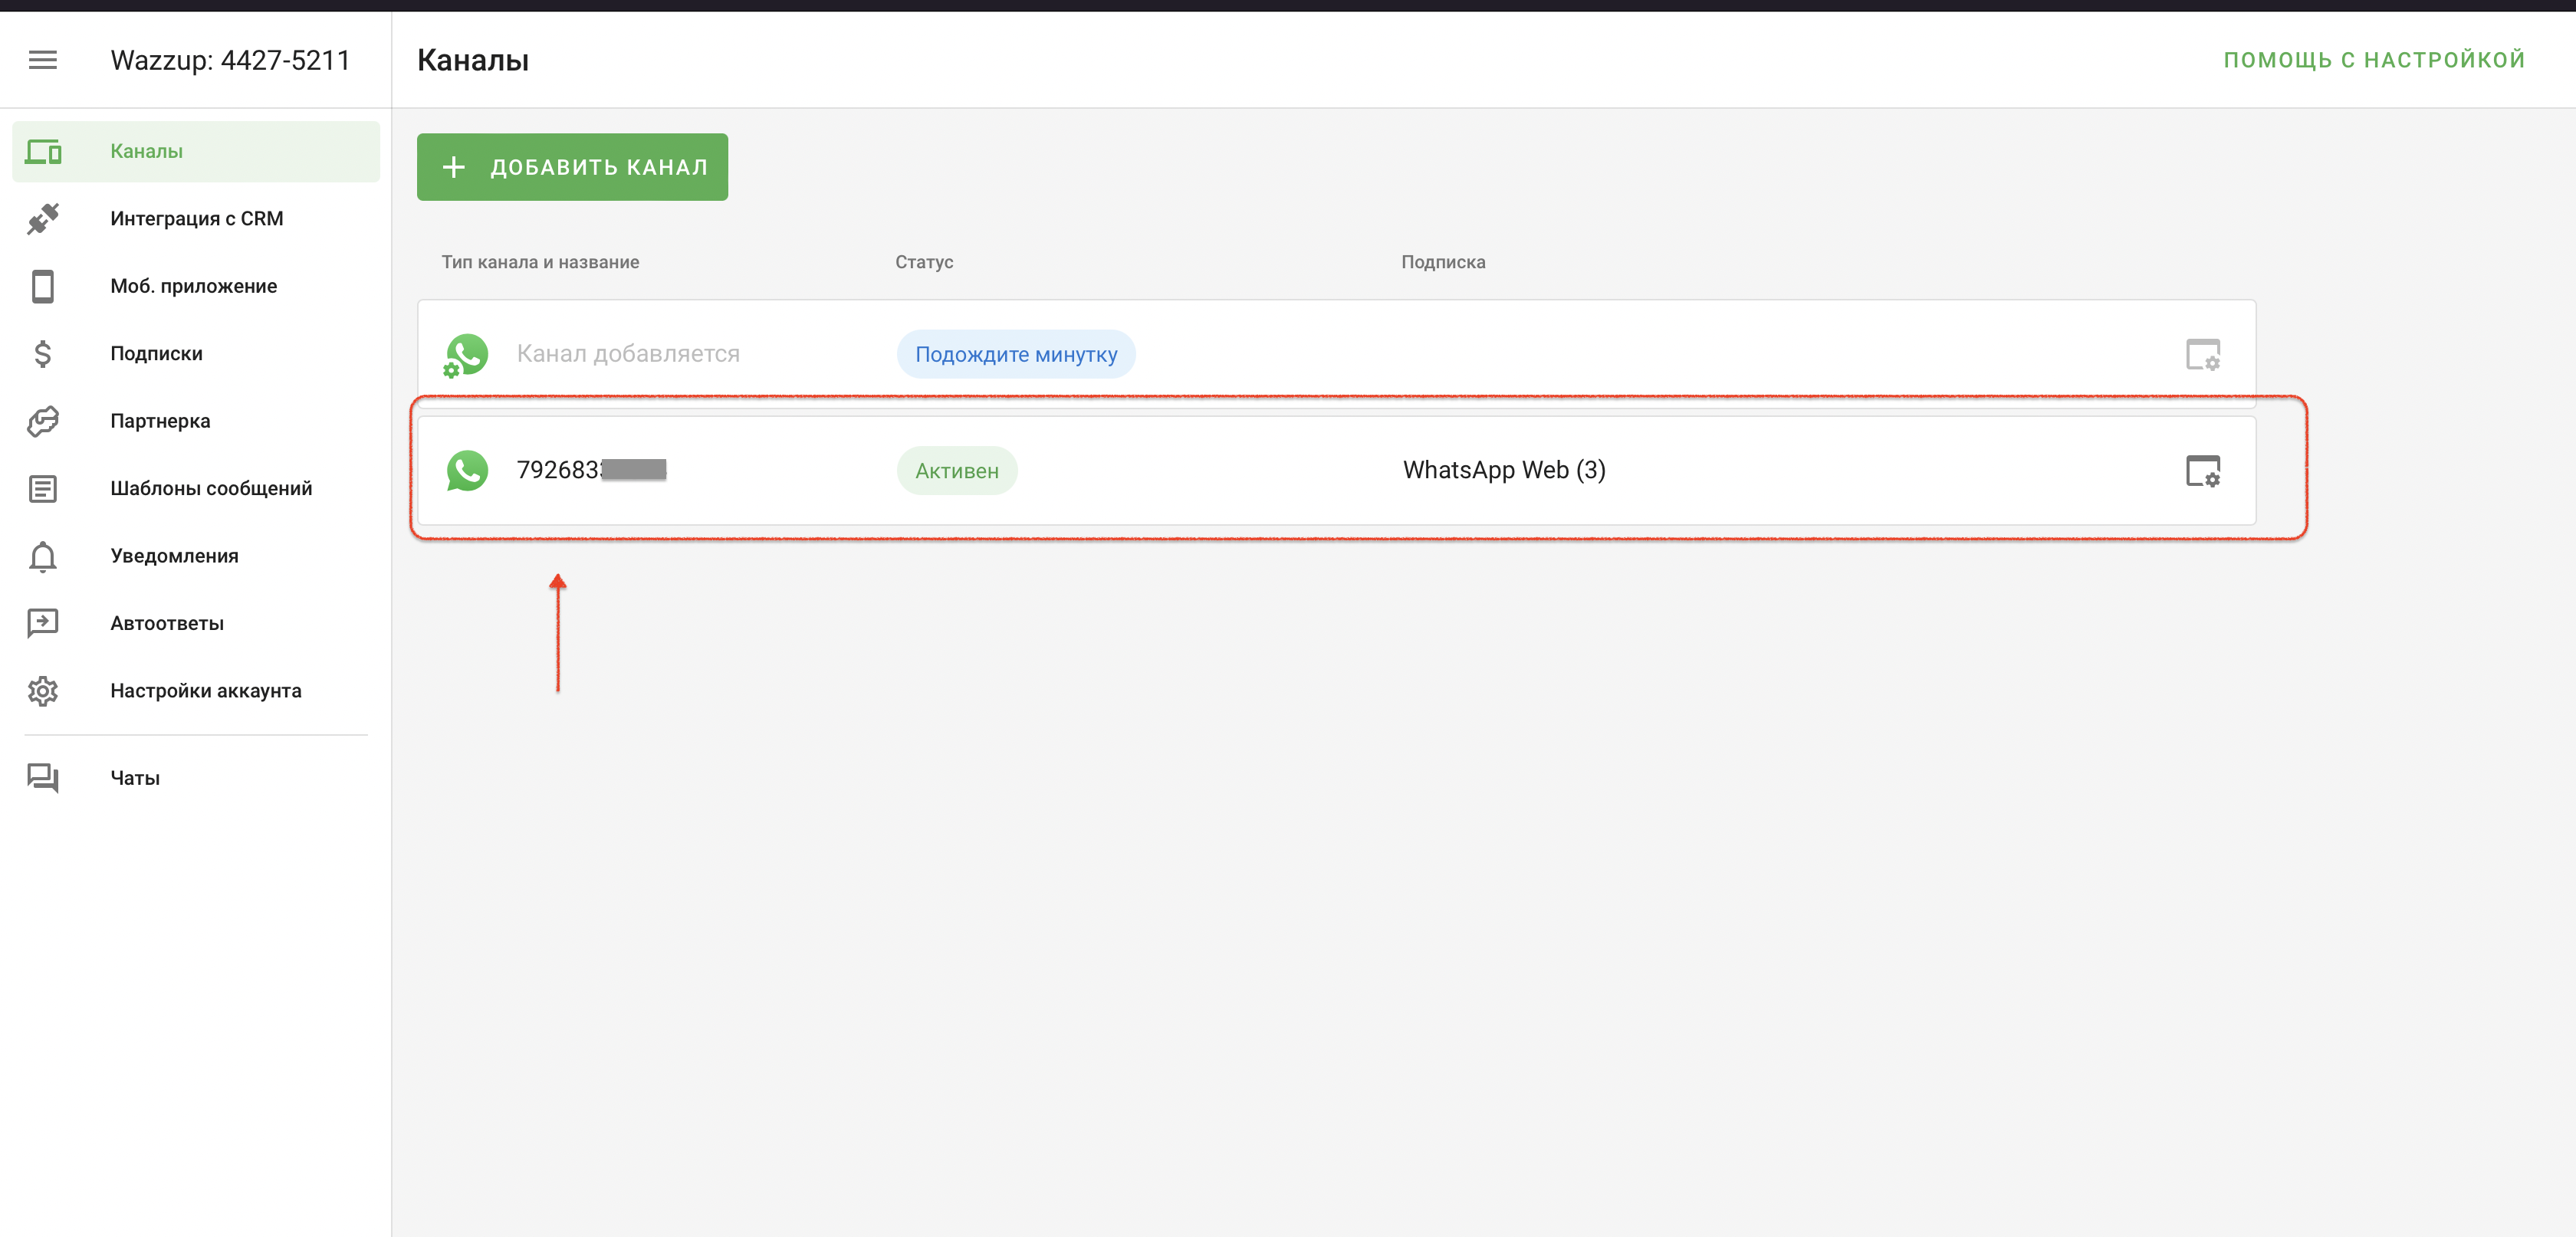This screenshot has height=1237, width=2576.
Task: Click the Подписки dollar icon
Action: [x=43, y=354]
